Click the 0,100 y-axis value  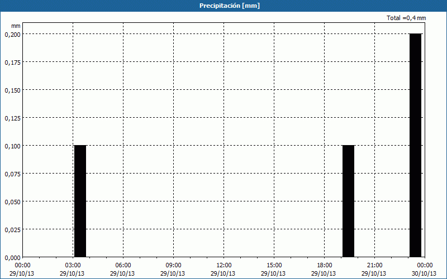[x=12, y=146]
